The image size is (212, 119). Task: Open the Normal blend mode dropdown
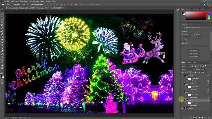(188, 69)
